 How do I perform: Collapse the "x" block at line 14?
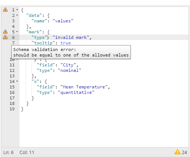point(17,81)
